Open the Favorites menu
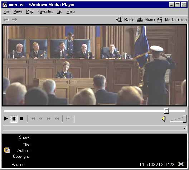This screenshot has width=189, height=170. (x=45, y=11)
